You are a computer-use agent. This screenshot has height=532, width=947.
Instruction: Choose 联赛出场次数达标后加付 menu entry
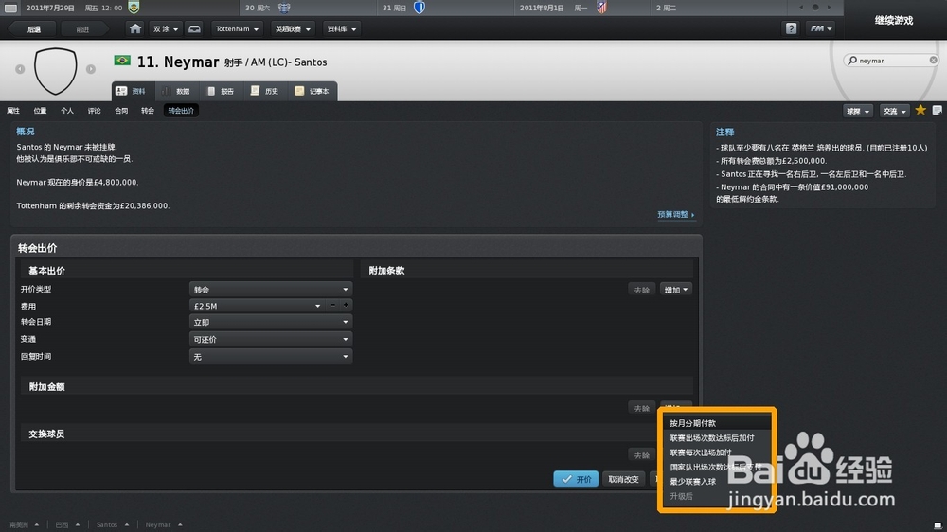click(x=717, y=437)
